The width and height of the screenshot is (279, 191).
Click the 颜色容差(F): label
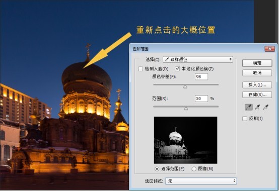[x=164, y=77]
